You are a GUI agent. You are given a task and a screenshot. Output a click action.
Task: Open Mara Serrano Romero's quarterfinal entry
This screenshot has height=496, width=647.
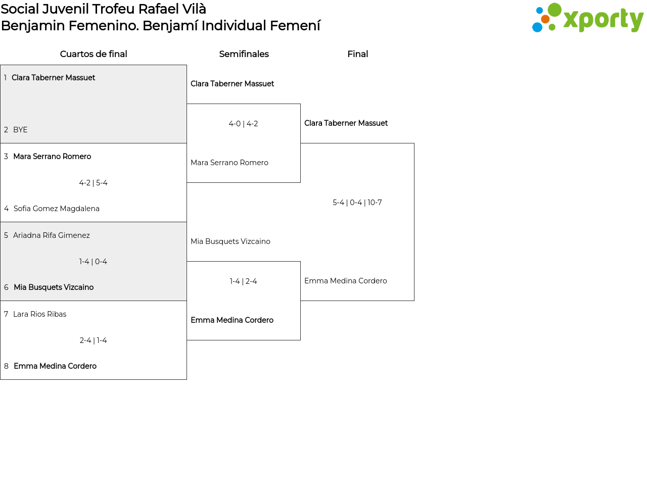pyautogui.click(x=52, y=157)
